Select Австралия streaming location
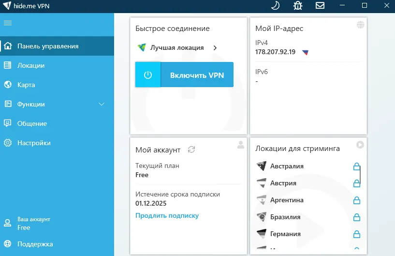 287,166
